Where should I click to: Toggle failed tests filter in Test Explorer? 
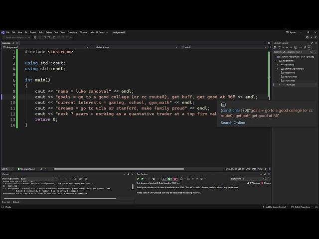point(176,179)
